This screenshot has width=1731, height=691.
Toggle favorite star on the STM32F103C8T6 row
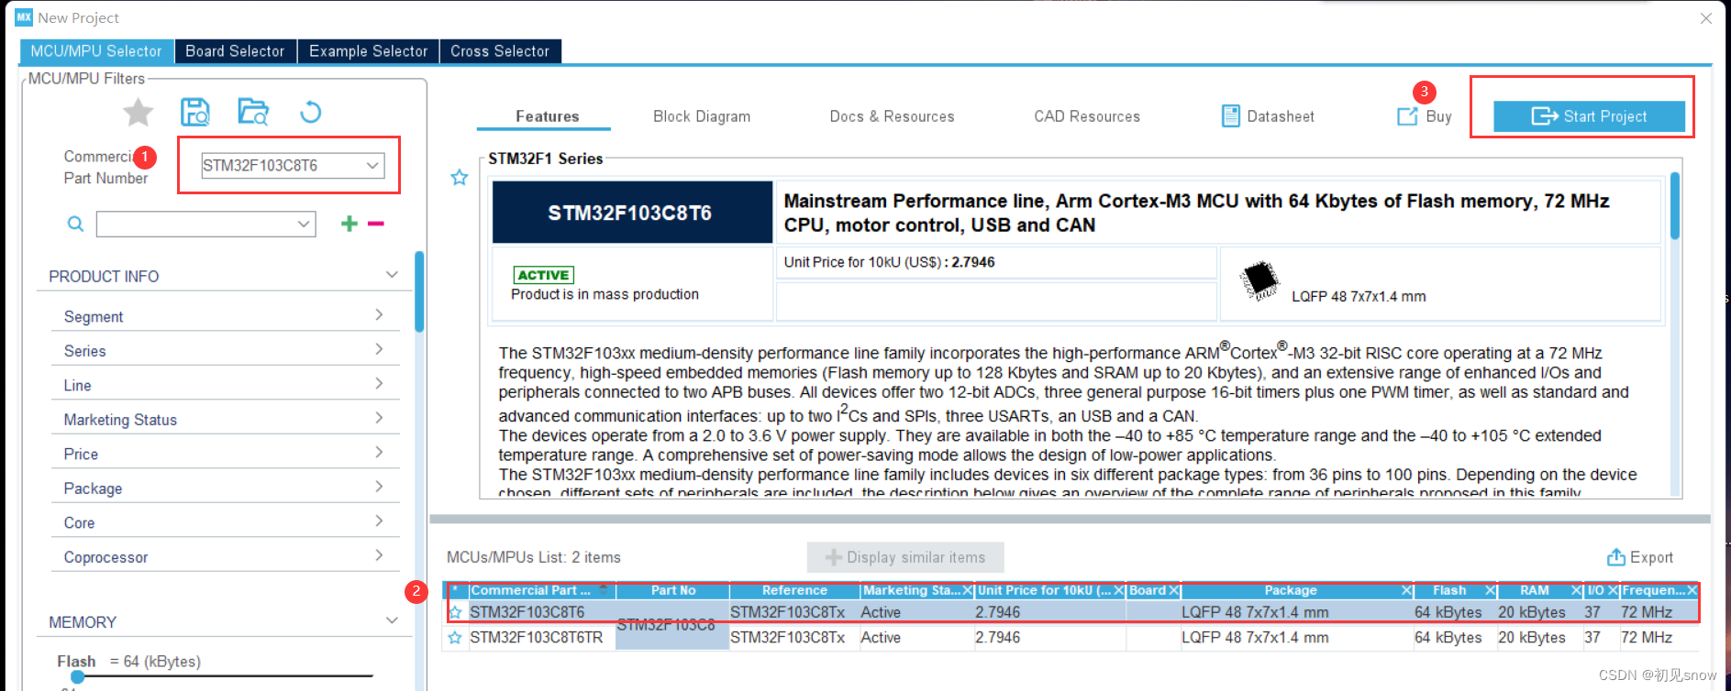[455, 612]
